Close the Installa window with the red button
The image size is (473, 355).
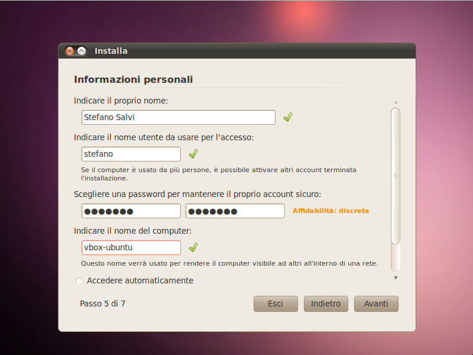(70, 51)
